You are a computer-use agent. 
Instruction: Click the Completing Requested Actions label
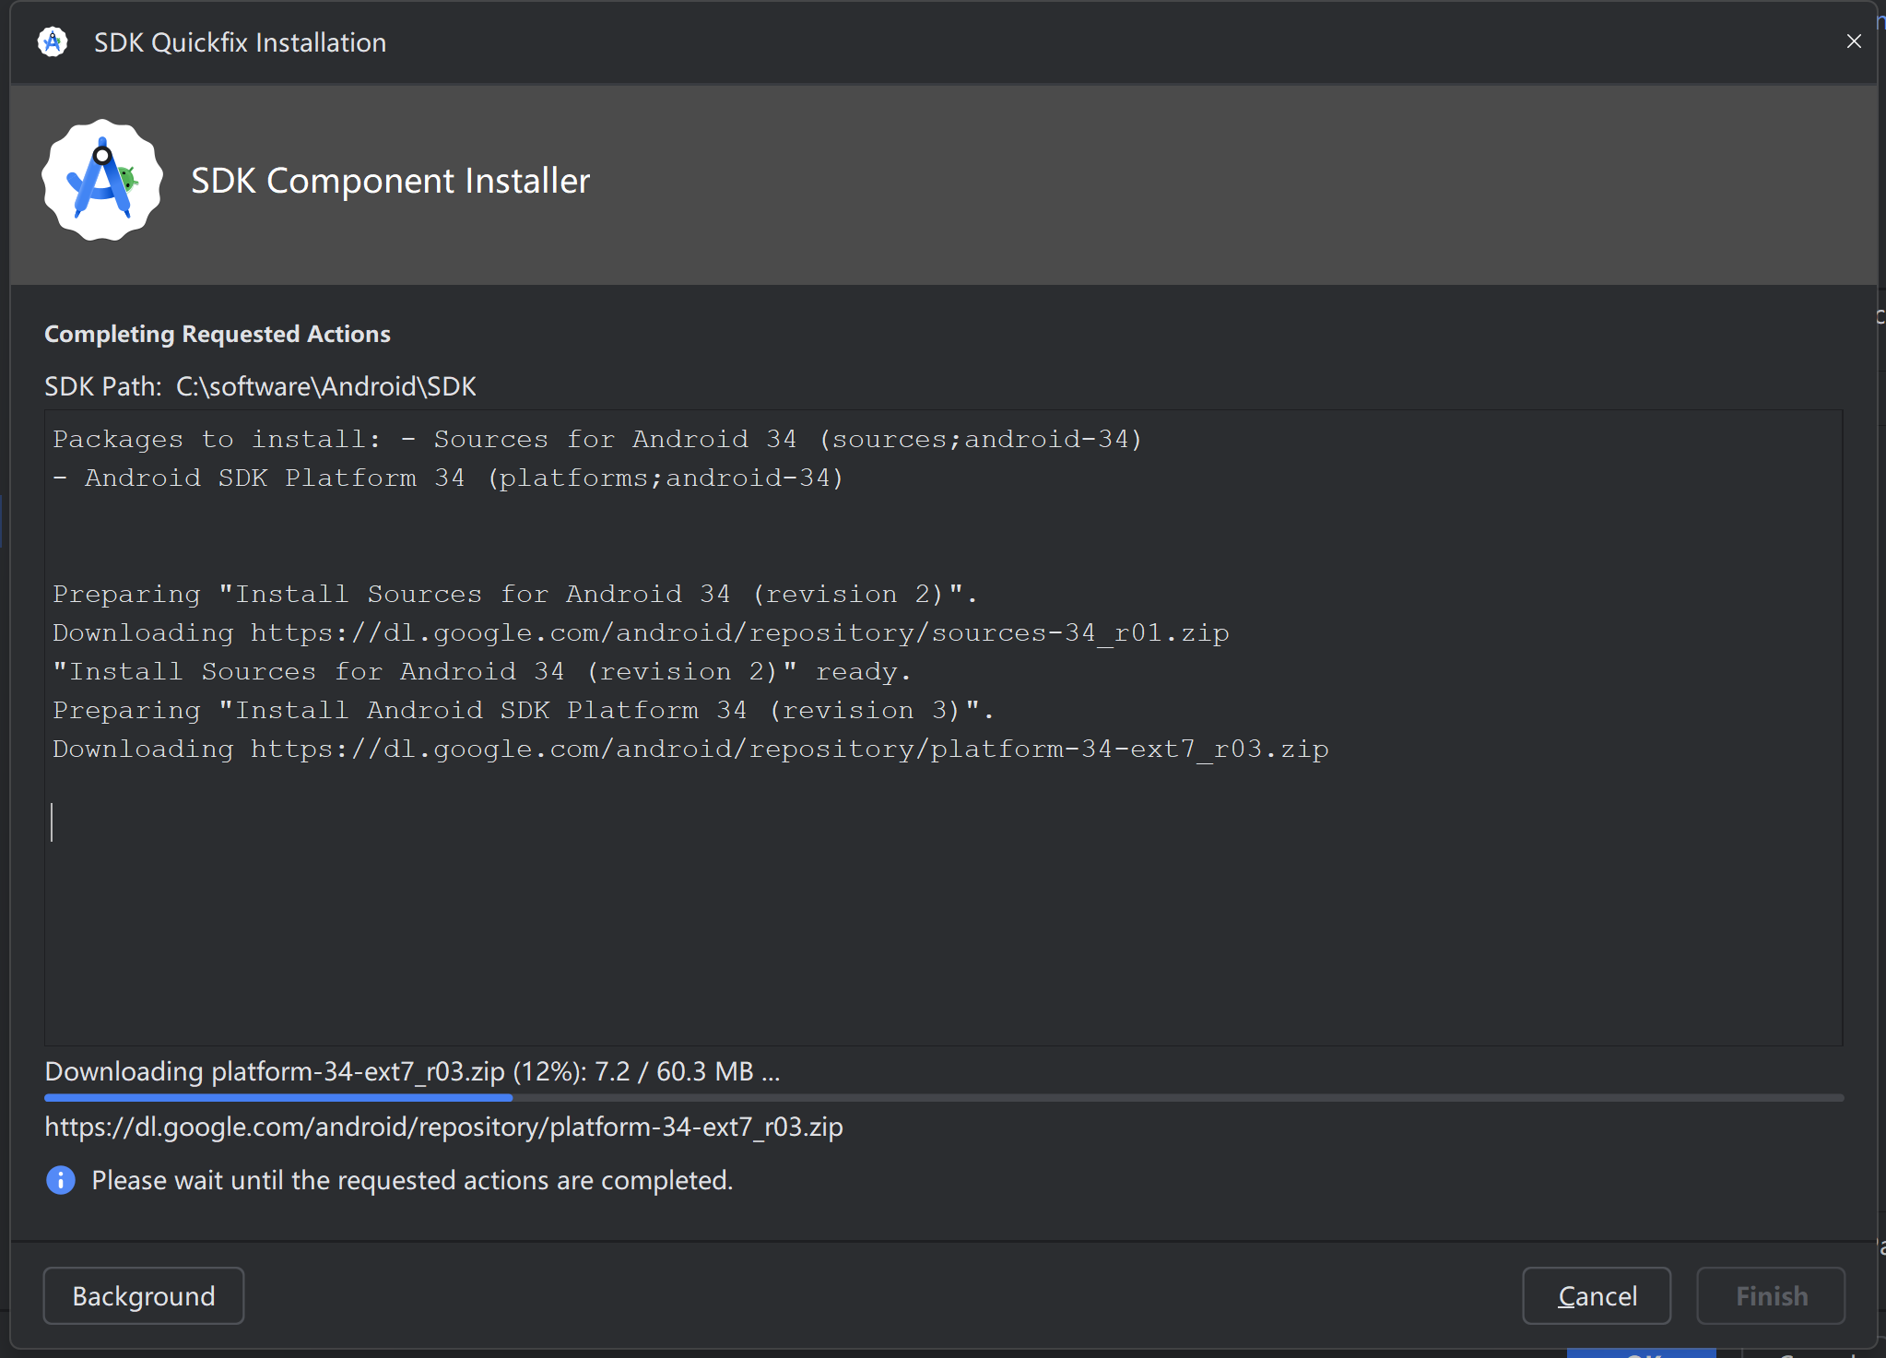(x=218, y=334)
